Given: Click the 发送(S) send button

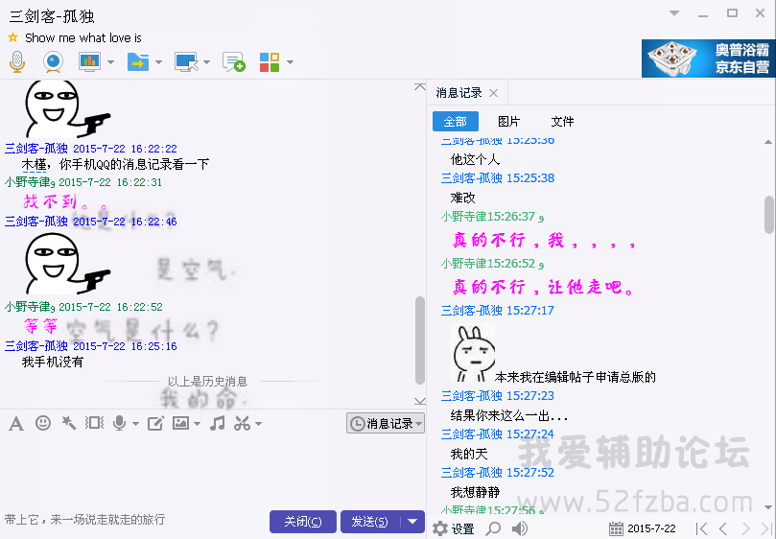Looking at the screenshot, I should tap(369, 521).
